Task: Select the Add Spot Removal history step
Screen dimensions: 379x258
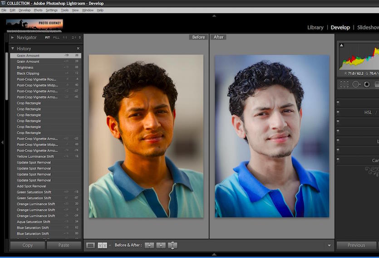Action: (45, 186)
